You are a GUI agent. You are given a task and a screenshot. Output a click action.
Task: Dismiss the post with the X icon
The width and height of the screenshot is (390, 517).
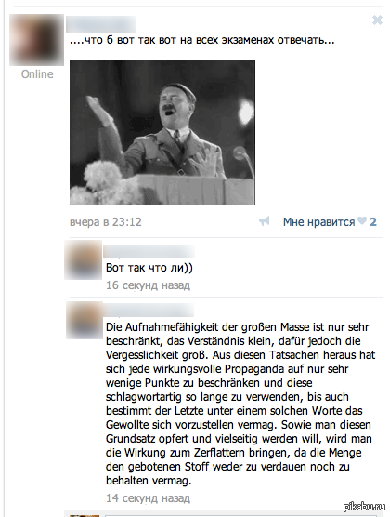(x=377, y=20)
